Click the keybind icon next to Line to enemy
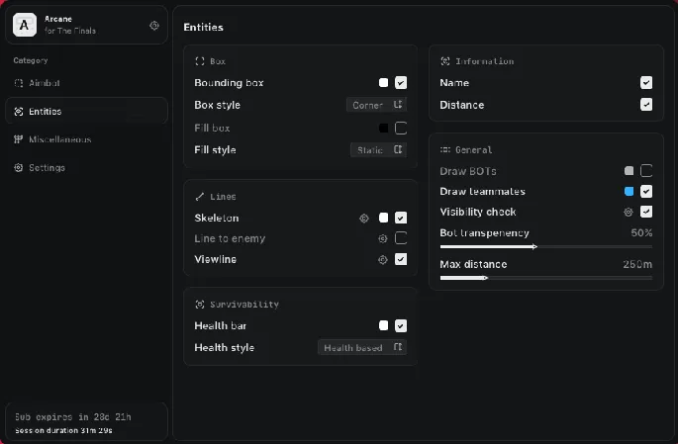The width and height of the screenshot is (678, 444). pos(382,238)
